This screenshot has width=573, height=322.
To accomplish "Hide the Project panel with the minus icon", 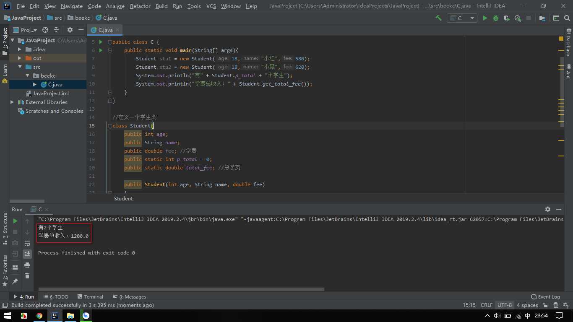I will [81, 30].
